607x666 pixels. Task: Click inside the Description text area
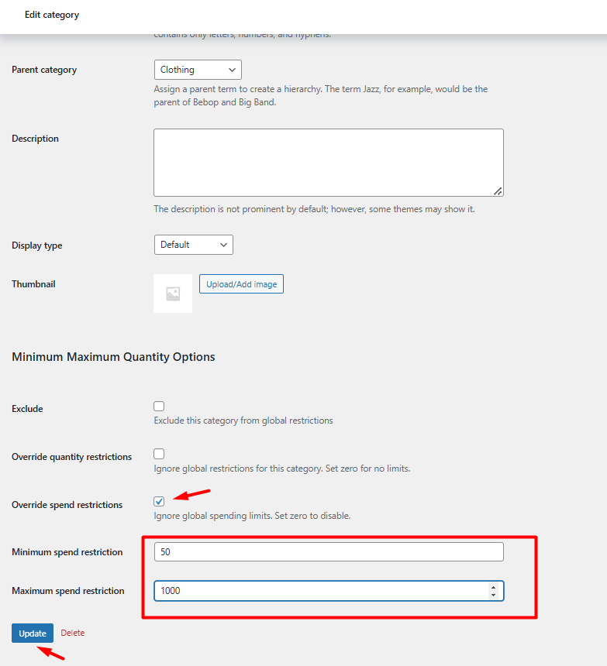click(328, 163)
